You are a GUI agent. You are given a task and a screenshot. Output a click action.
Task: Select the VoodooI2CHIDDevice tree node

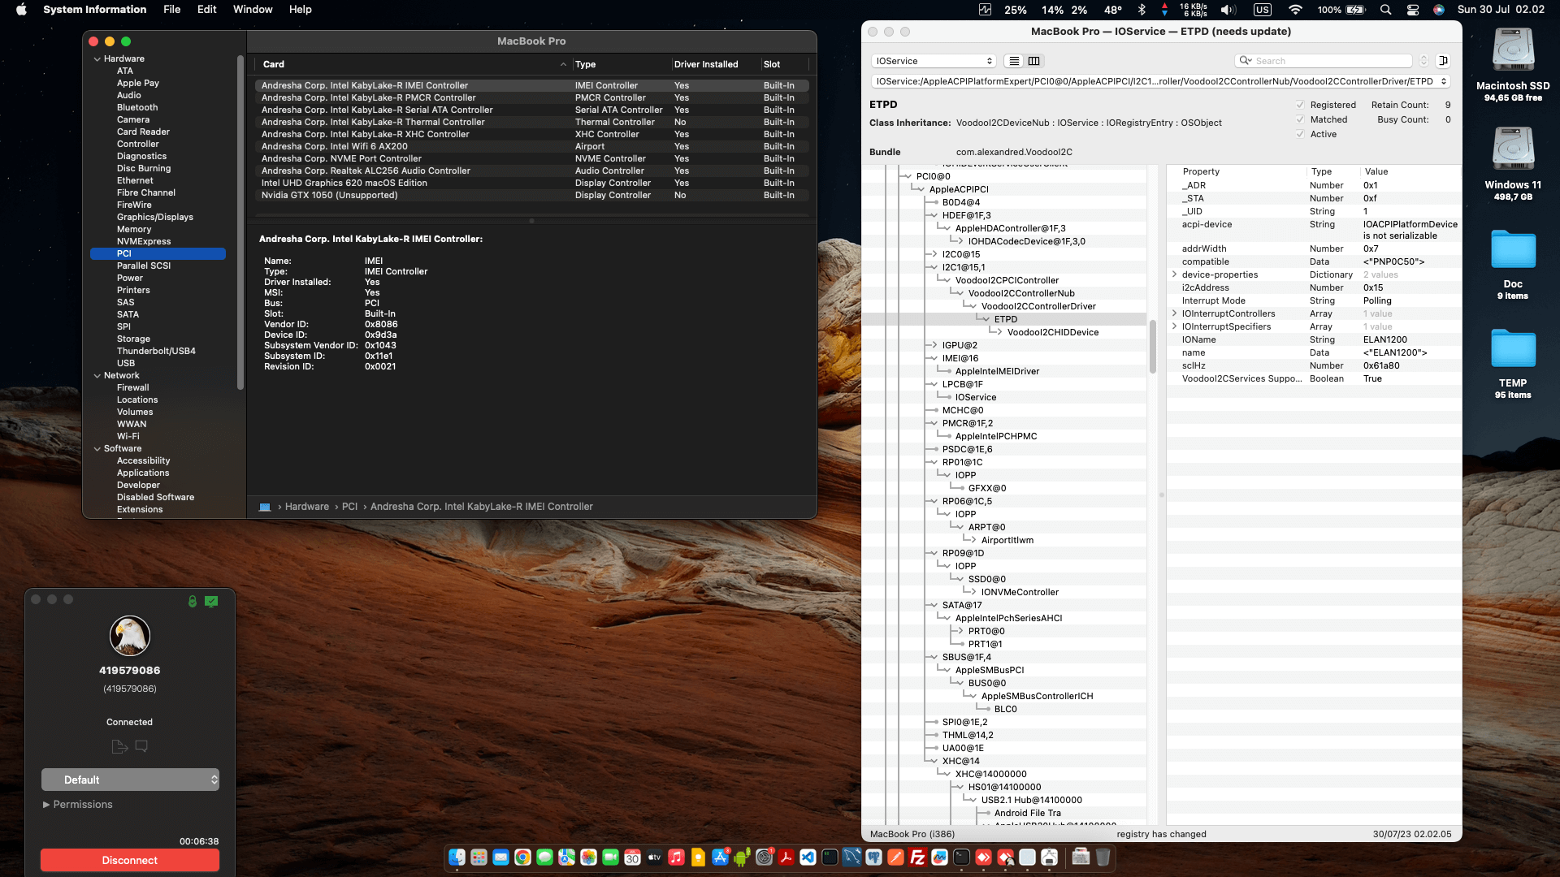(1052, 332)
